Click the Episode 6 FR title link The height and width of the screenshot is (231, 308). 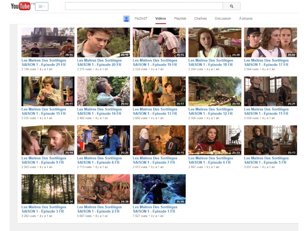coord(211,160)
